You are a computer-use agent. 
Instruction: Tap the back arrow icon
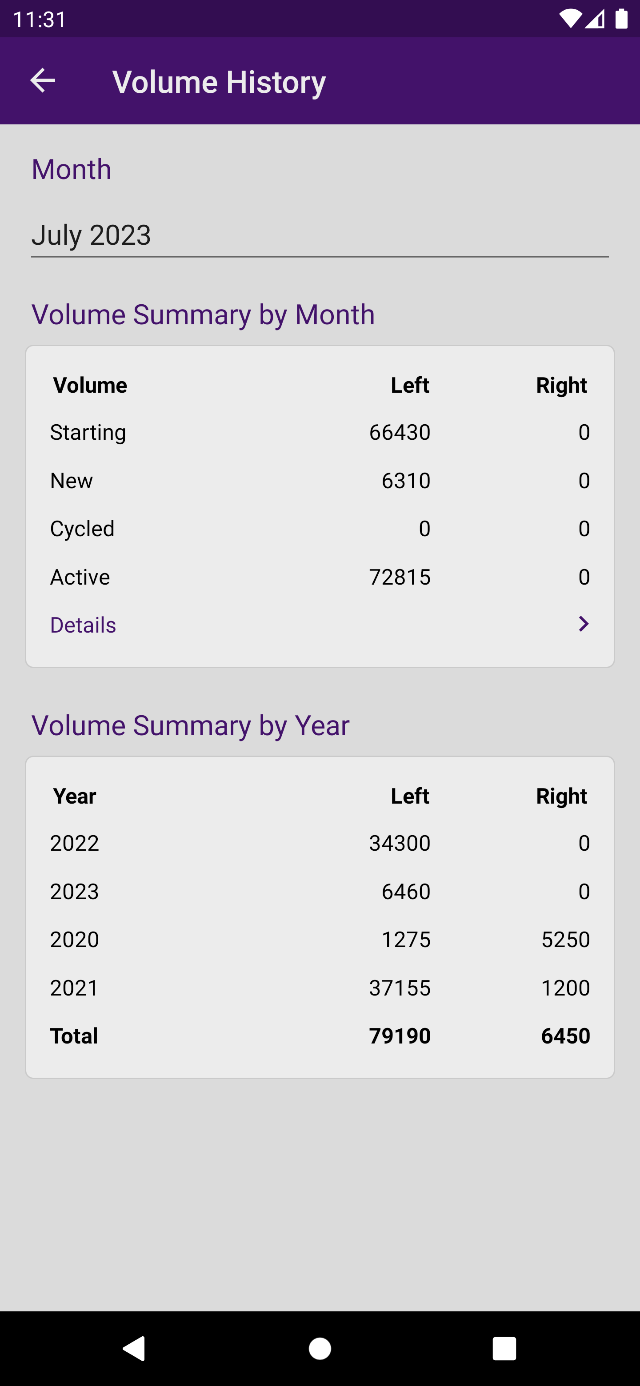coord(43,81)
